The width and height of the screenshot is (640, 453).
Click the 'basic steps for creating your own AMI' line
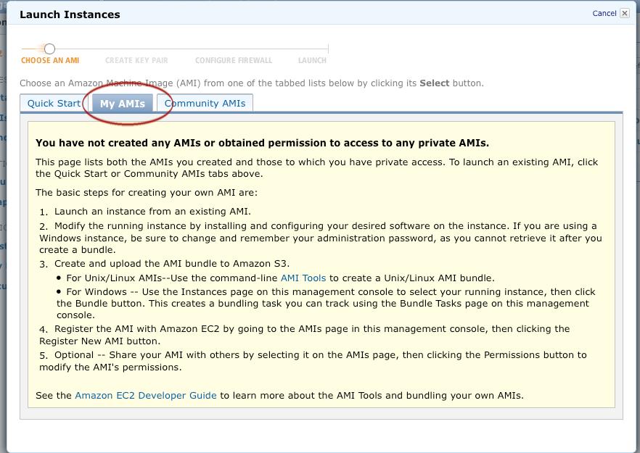click(147, 193)
